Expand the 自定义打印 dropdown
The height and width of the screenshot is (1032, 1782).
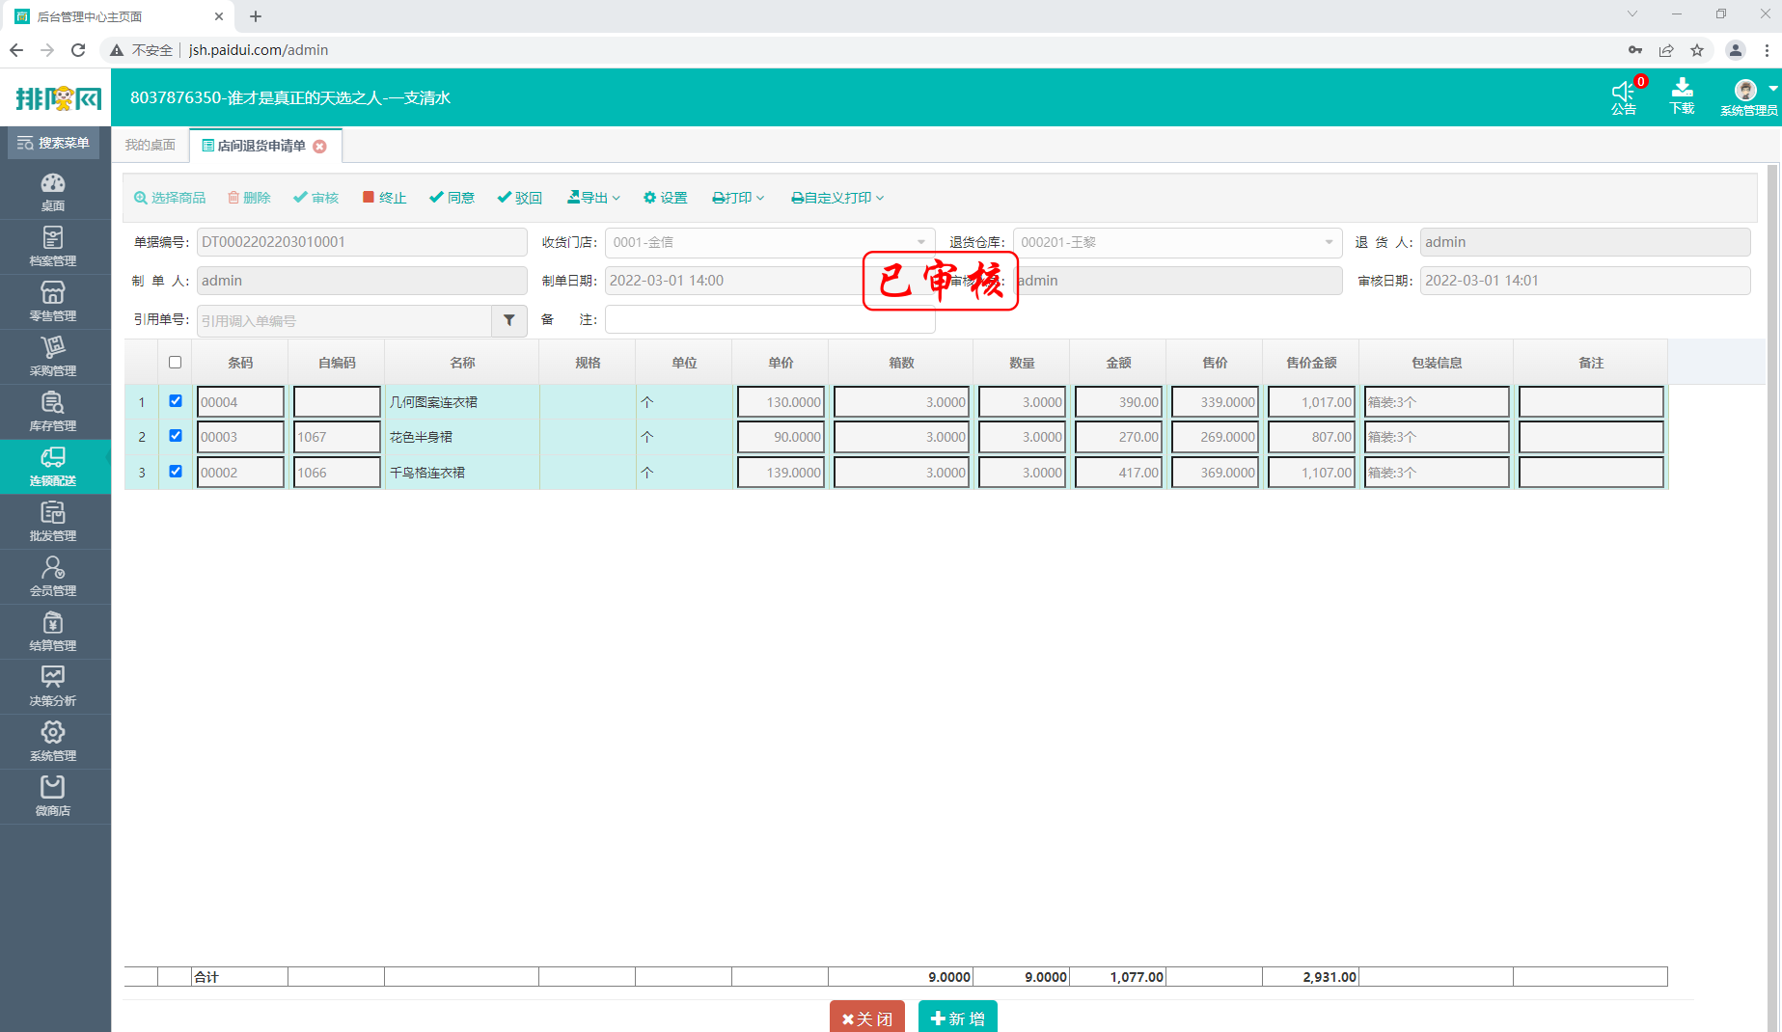[x=837, y=198]
